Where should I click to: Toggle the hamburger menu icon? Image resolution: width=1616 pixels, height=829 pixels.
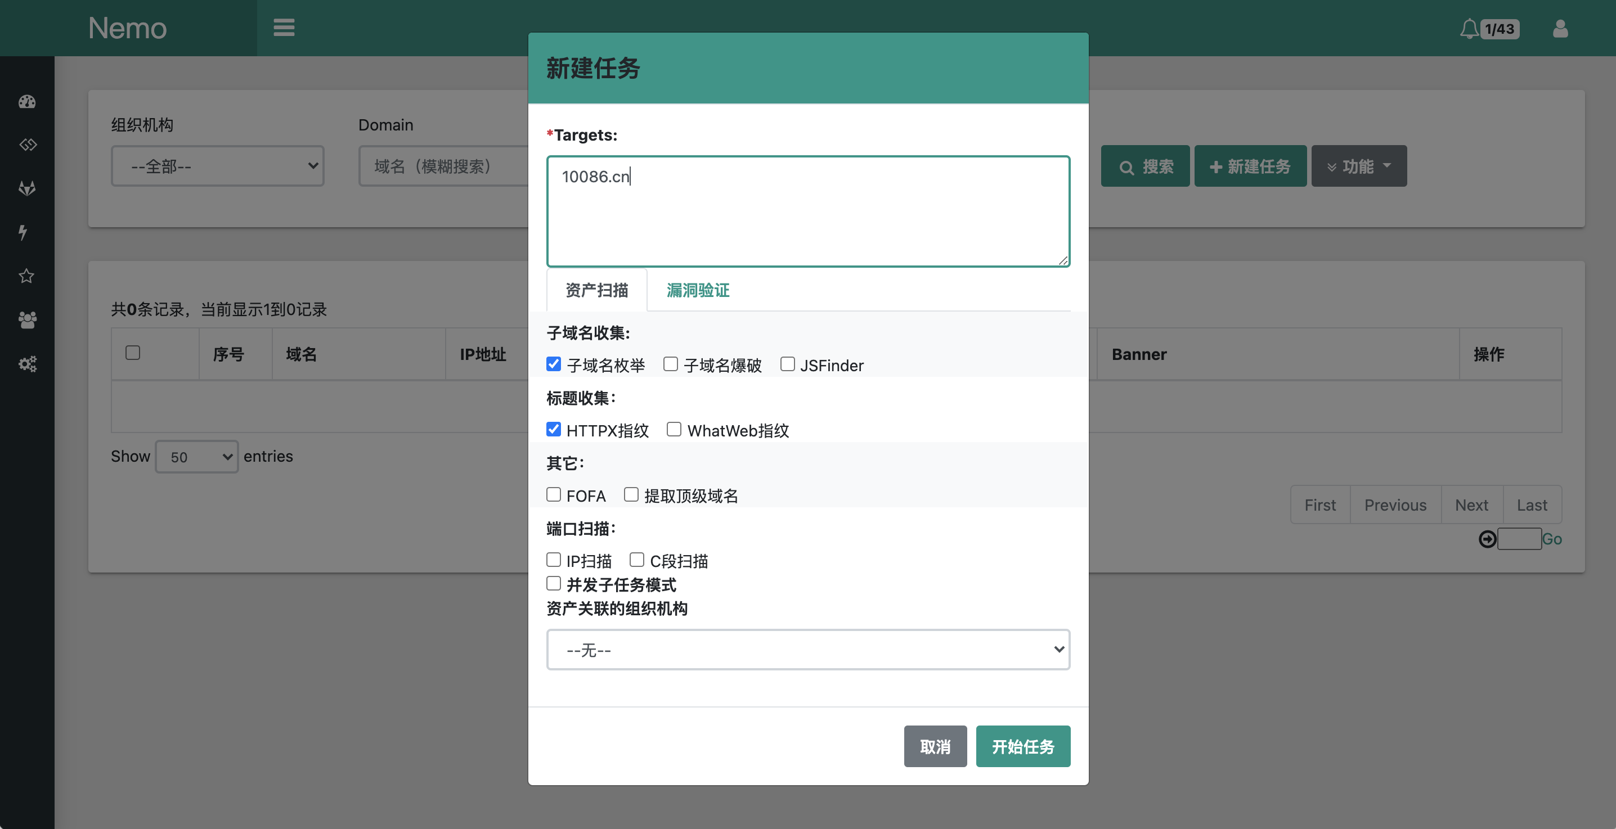[x=284, y=28]
